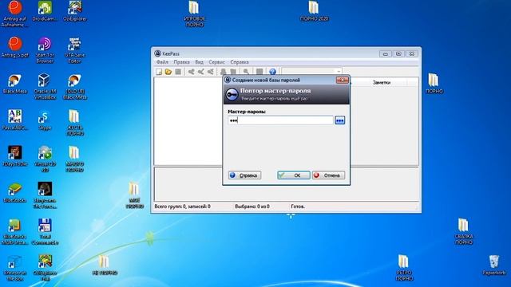Click the Open database folder icon in KeePass toolbar
The image size is (511, 287).
168,72
